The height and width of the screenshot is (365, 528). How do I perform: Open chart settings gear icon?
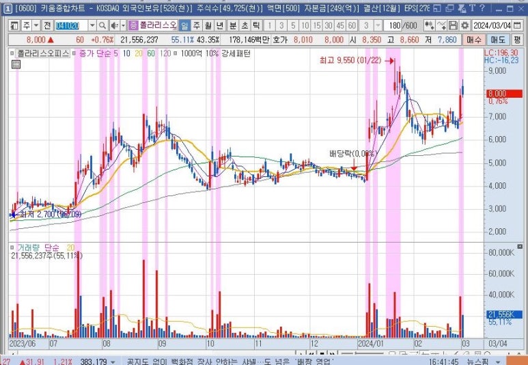point(465,25)
